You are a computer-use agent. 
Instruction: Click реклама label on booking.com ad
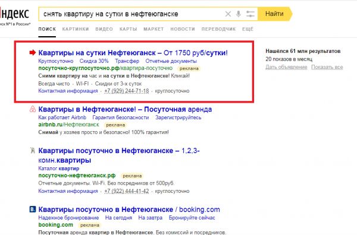click(x=90, y=225)
